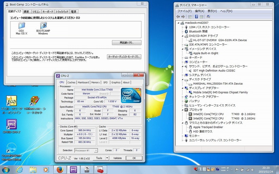The width and height of the screenshot is (279, 174).
Task: Select Apple Trackpad Enabler device
Action: click(208, 127)
